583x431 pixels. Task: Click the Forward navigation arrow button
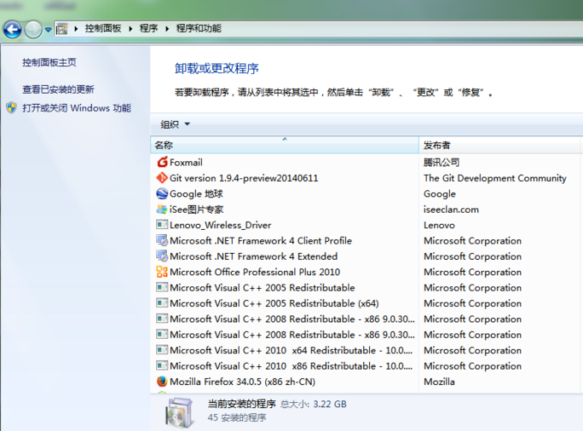click(x=33, y=29)
